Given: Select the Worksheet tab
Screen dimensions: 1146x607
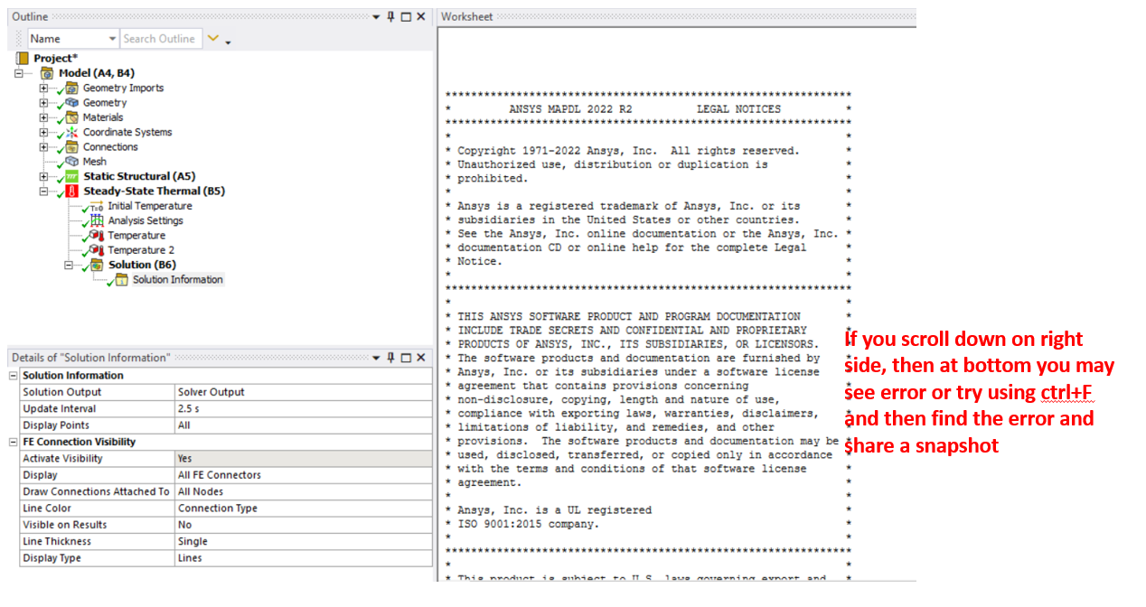Looking at the screenshot, I should [467, 17].
